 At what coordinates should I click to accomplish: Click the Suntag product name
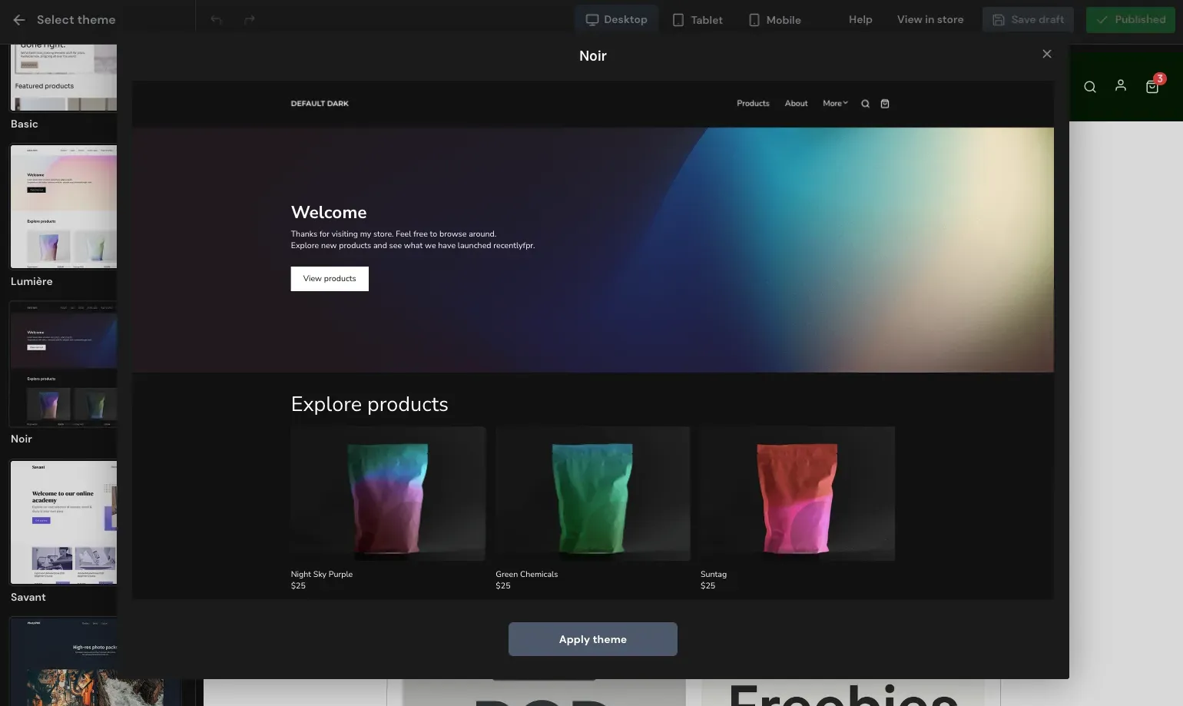point(714,575)
